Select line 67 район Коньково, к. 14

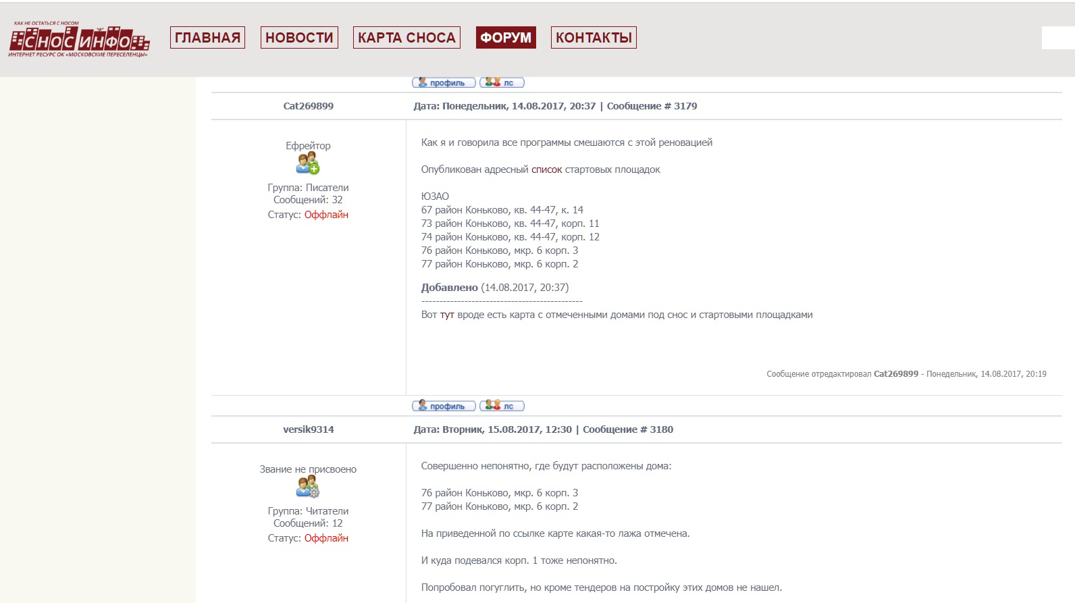tap(502, 210)
